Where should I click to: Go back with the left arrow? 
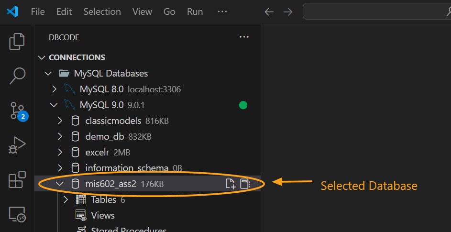[x=269, y=12]
